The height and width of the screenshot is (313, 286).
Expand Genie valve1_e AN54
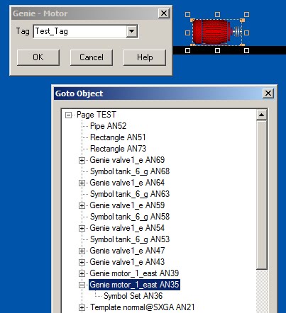click(82, 228)
